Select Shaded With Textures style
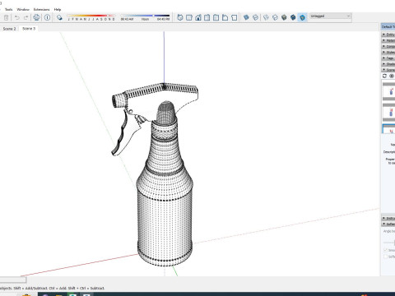395x296 pixels. (293, 17)
